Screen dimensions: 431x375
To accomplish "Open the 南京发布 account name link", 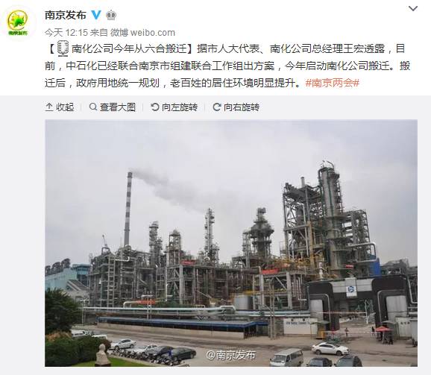I will 66,15.
